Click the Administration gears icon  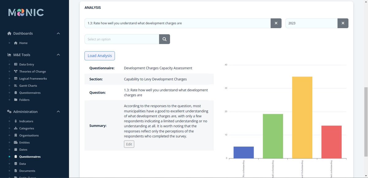pyautogui.click(x=10, y=112)
